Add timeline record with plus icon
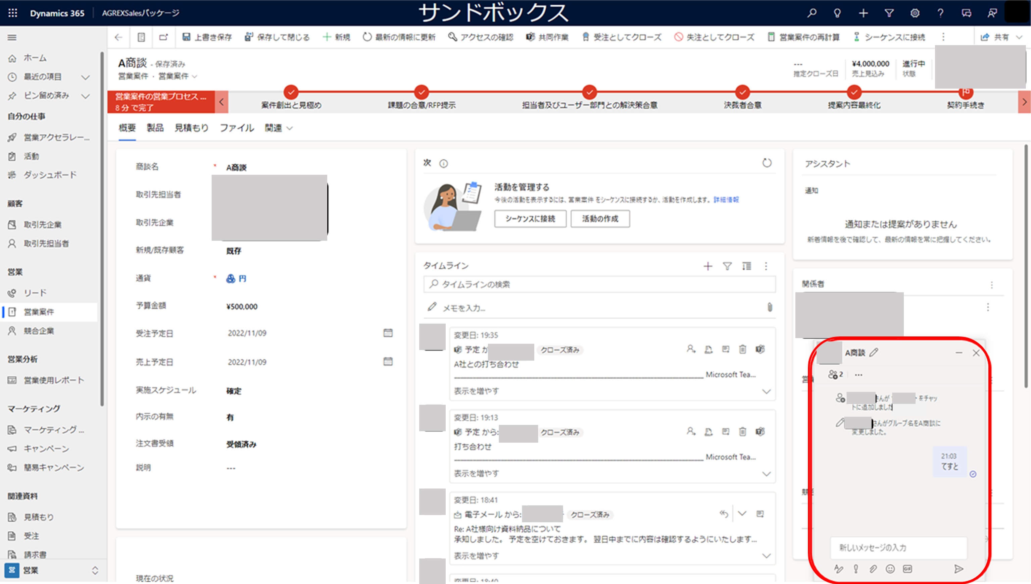 tap(708, 266)
